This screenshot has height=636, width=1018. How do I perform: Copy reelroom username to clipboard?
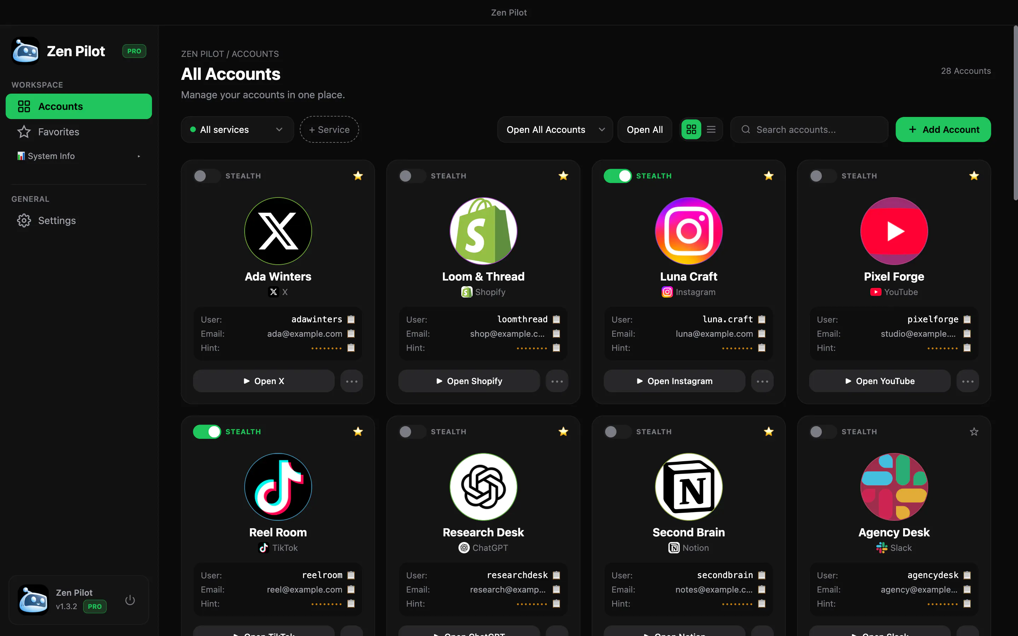pyautogui.click(x=351, y=575)
